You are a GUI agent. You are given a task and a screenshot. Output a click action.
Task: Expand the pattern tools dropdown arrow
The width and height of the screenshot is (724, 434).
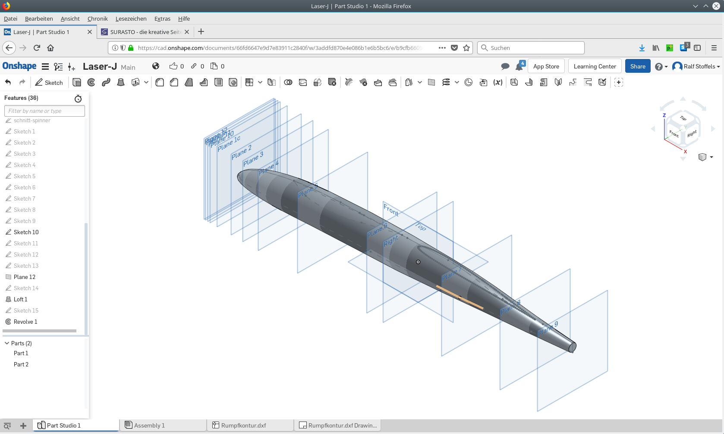tap(260, 82)
